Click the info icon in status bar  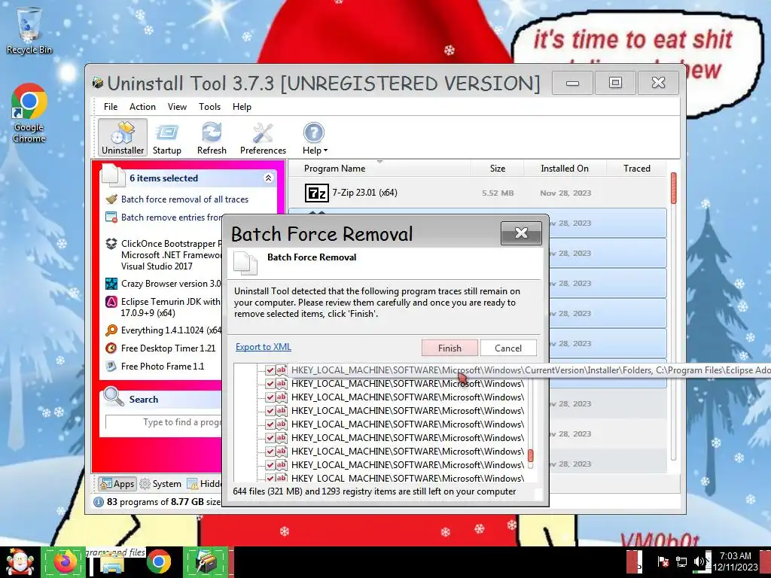point(99,502)
